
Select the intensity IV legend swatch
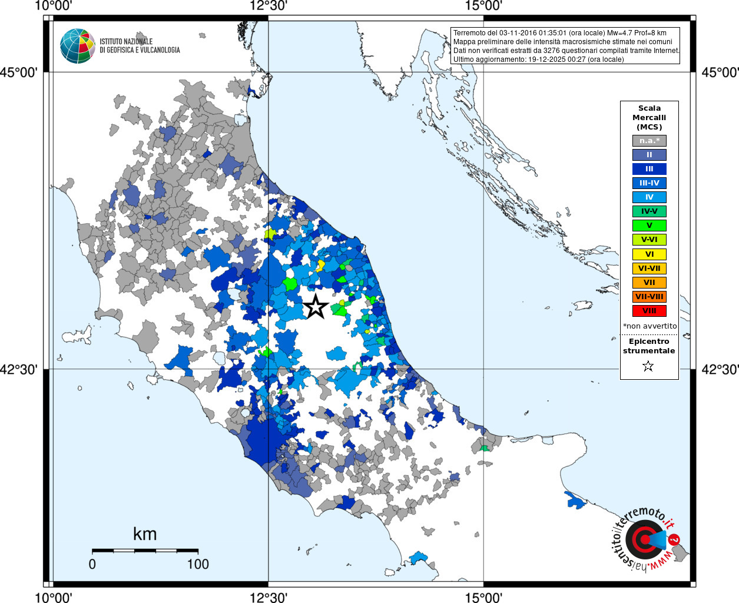click(649, 197)
